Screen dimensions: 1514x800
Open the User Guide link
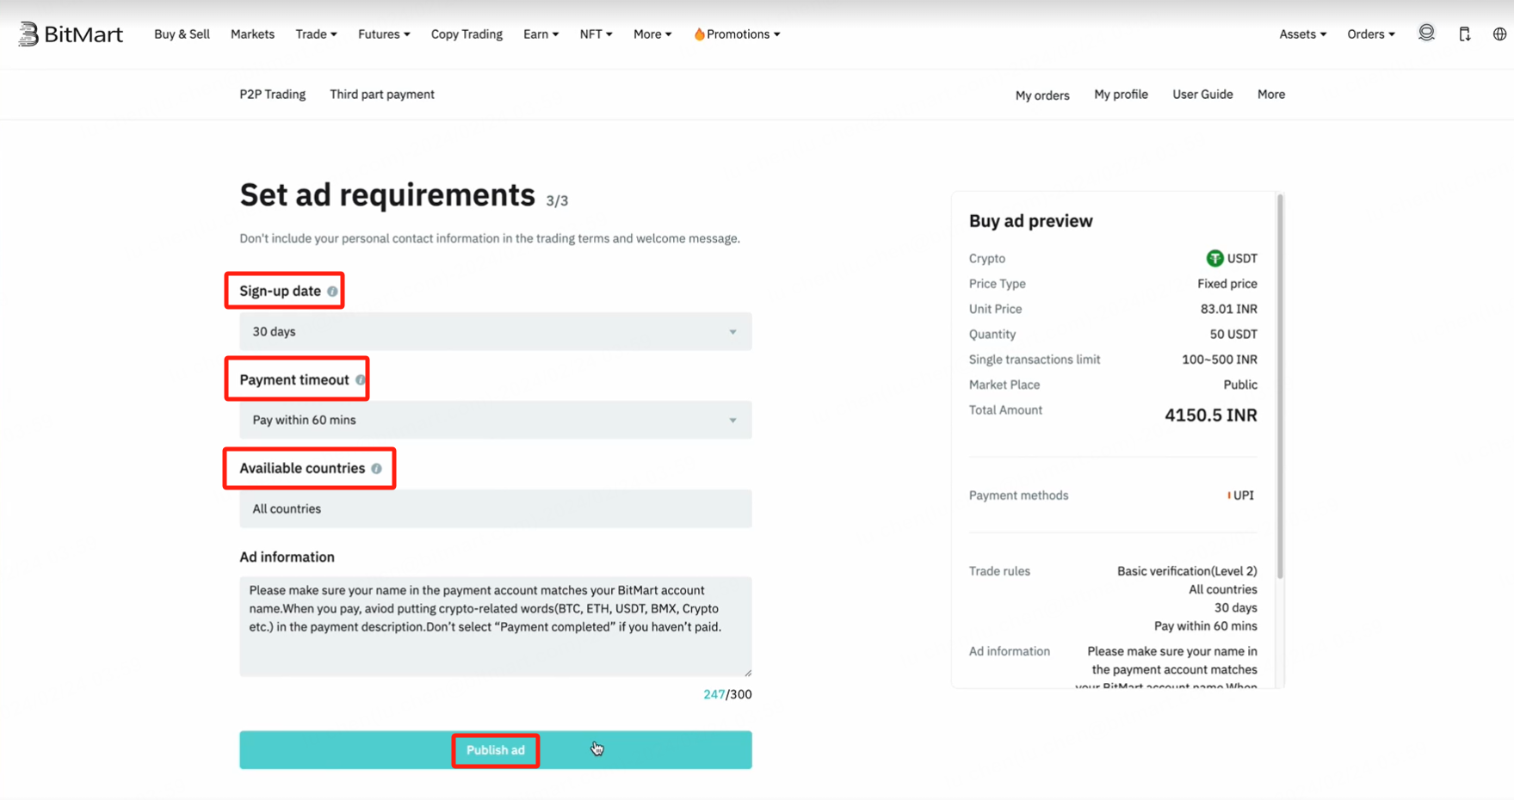click(1202, 95)
